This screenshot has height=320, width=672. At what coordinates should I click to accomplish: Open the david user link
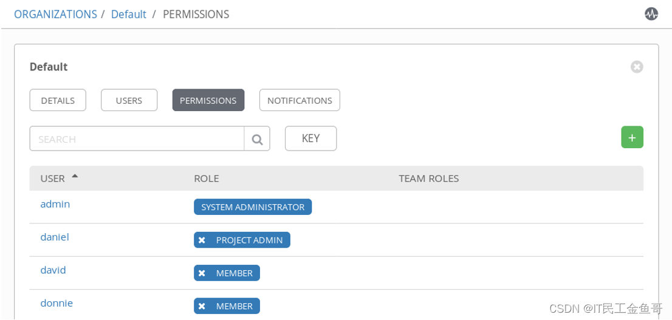[x=53, y=270]
